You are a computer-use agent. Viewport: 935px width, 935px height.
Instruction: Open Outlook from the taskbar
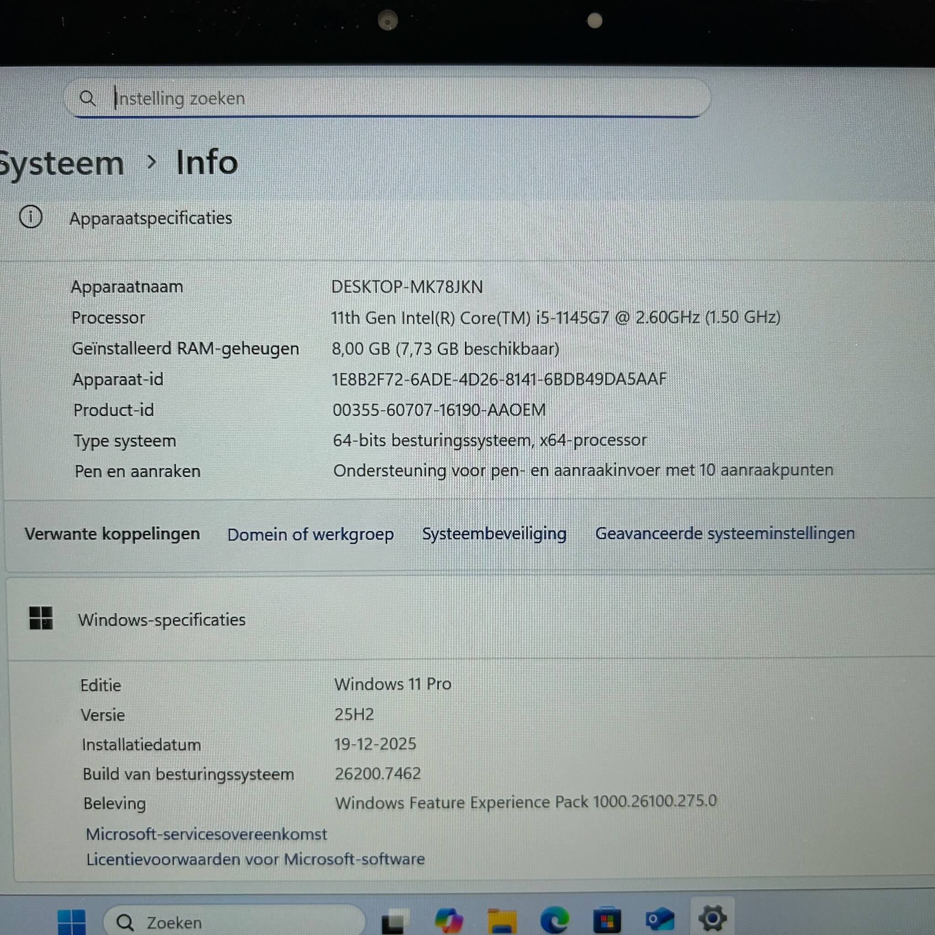click(660, 919)
